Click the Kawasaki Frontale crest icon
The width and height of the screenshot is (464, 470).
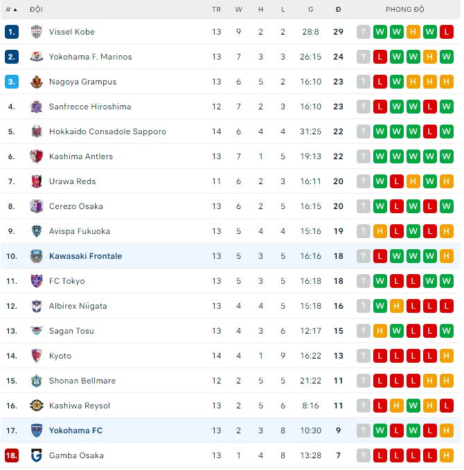[x=37, y=256]
